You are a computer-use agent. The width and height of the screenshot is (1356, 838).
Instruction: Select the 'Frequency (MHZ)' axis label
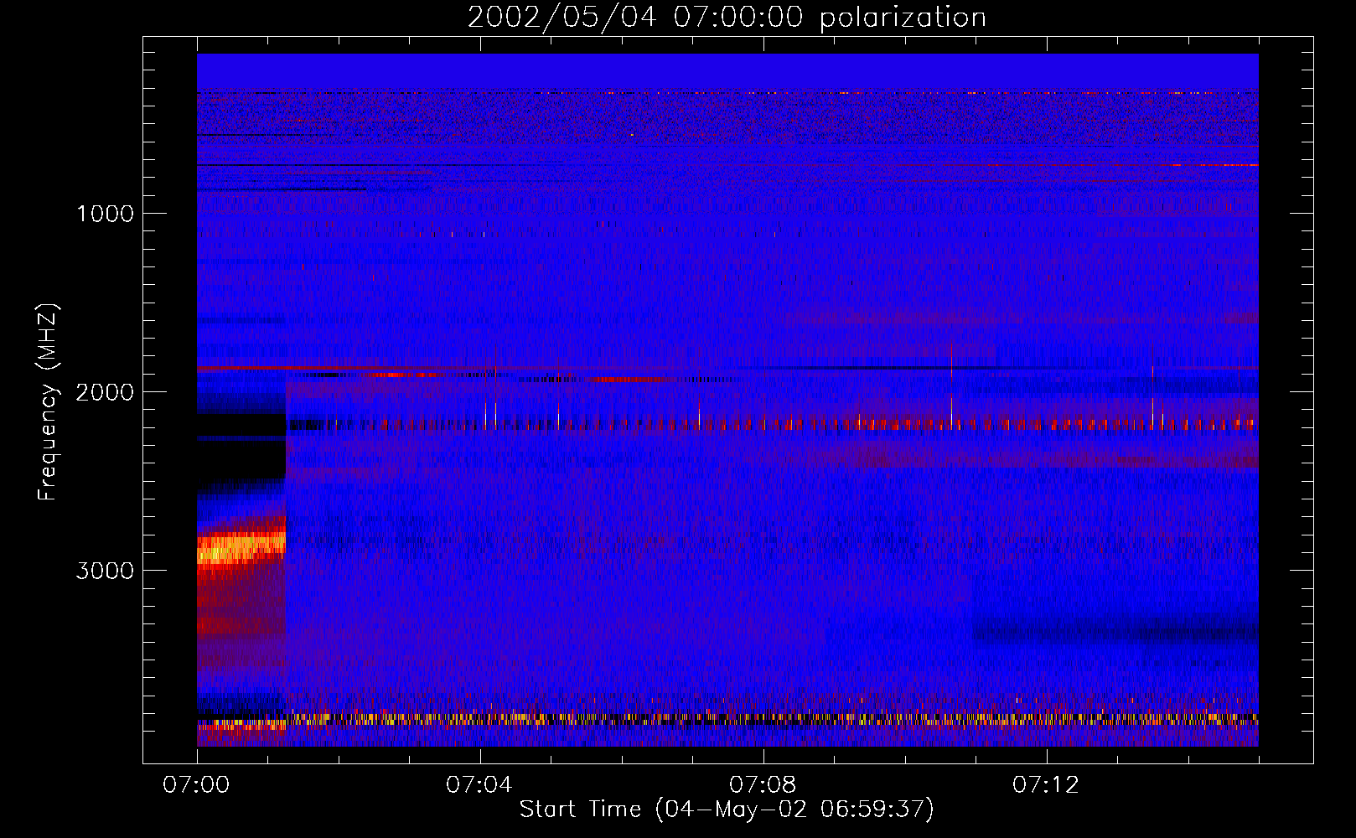pyautogui.click(x=48, y=402)
